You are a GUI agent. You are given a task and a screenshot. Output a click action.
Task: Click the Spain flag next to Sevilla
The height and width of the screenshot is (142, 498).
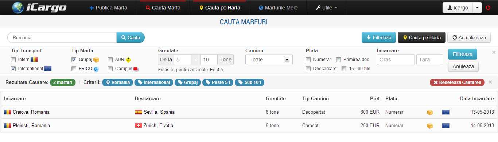tap(139, 112)
